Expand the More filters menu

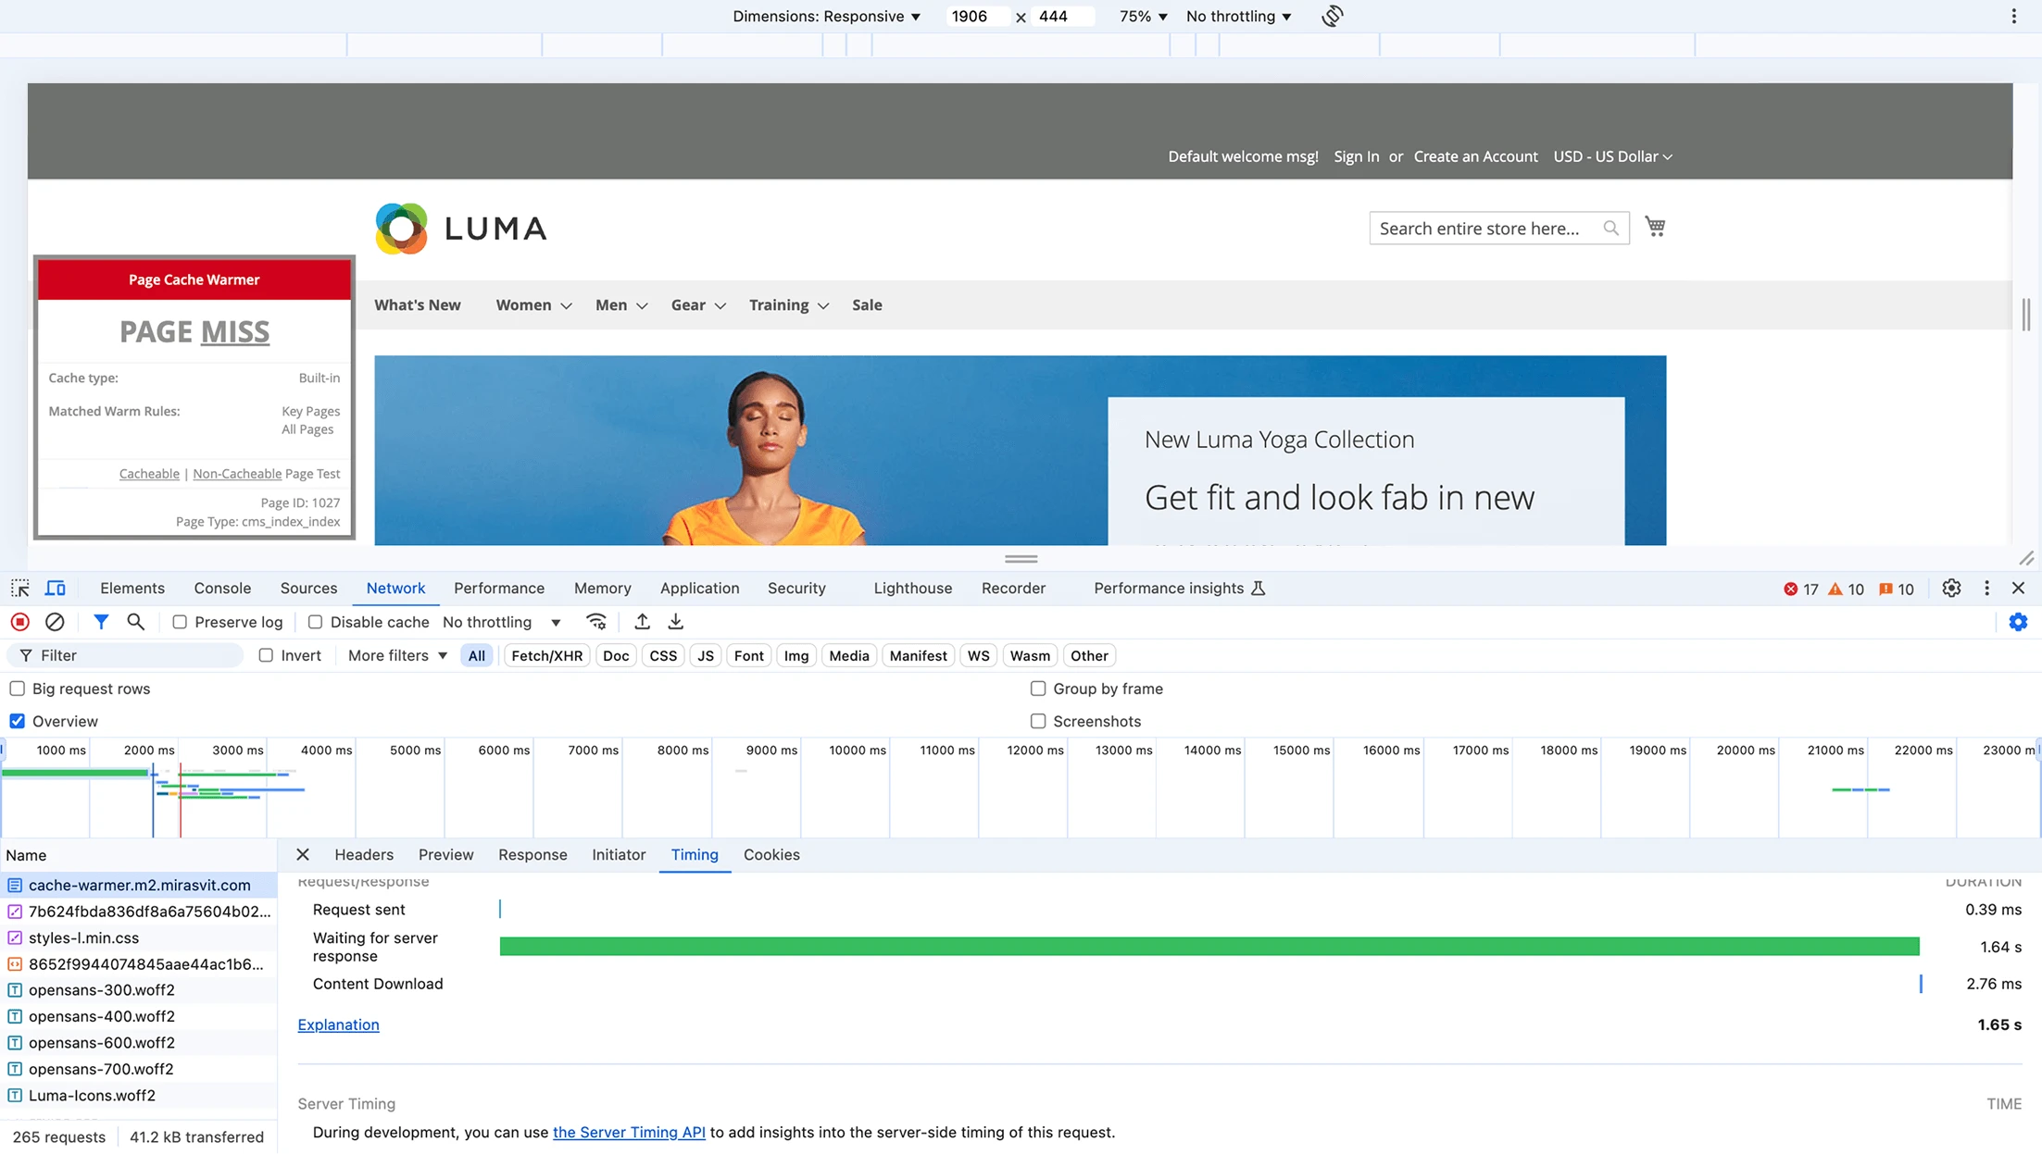[x=395, y=655]
